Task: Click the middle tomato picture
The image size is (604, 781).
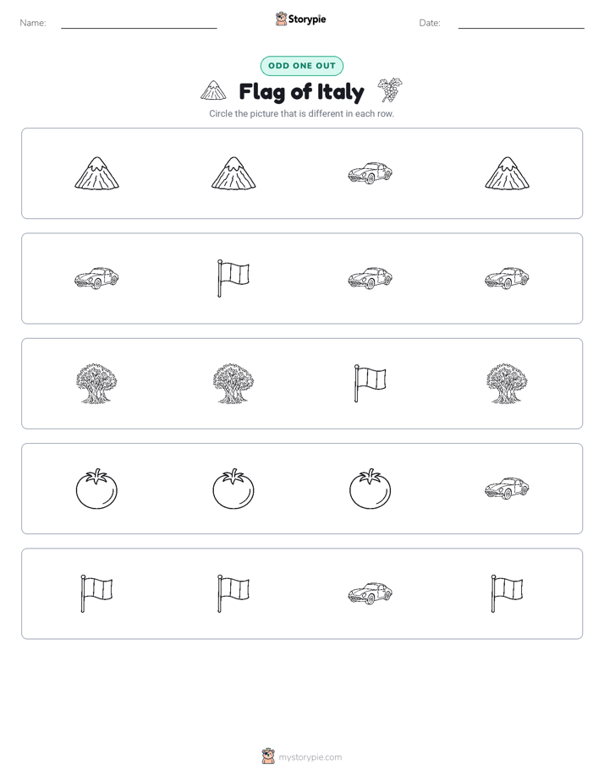Action: coord(233,489)
